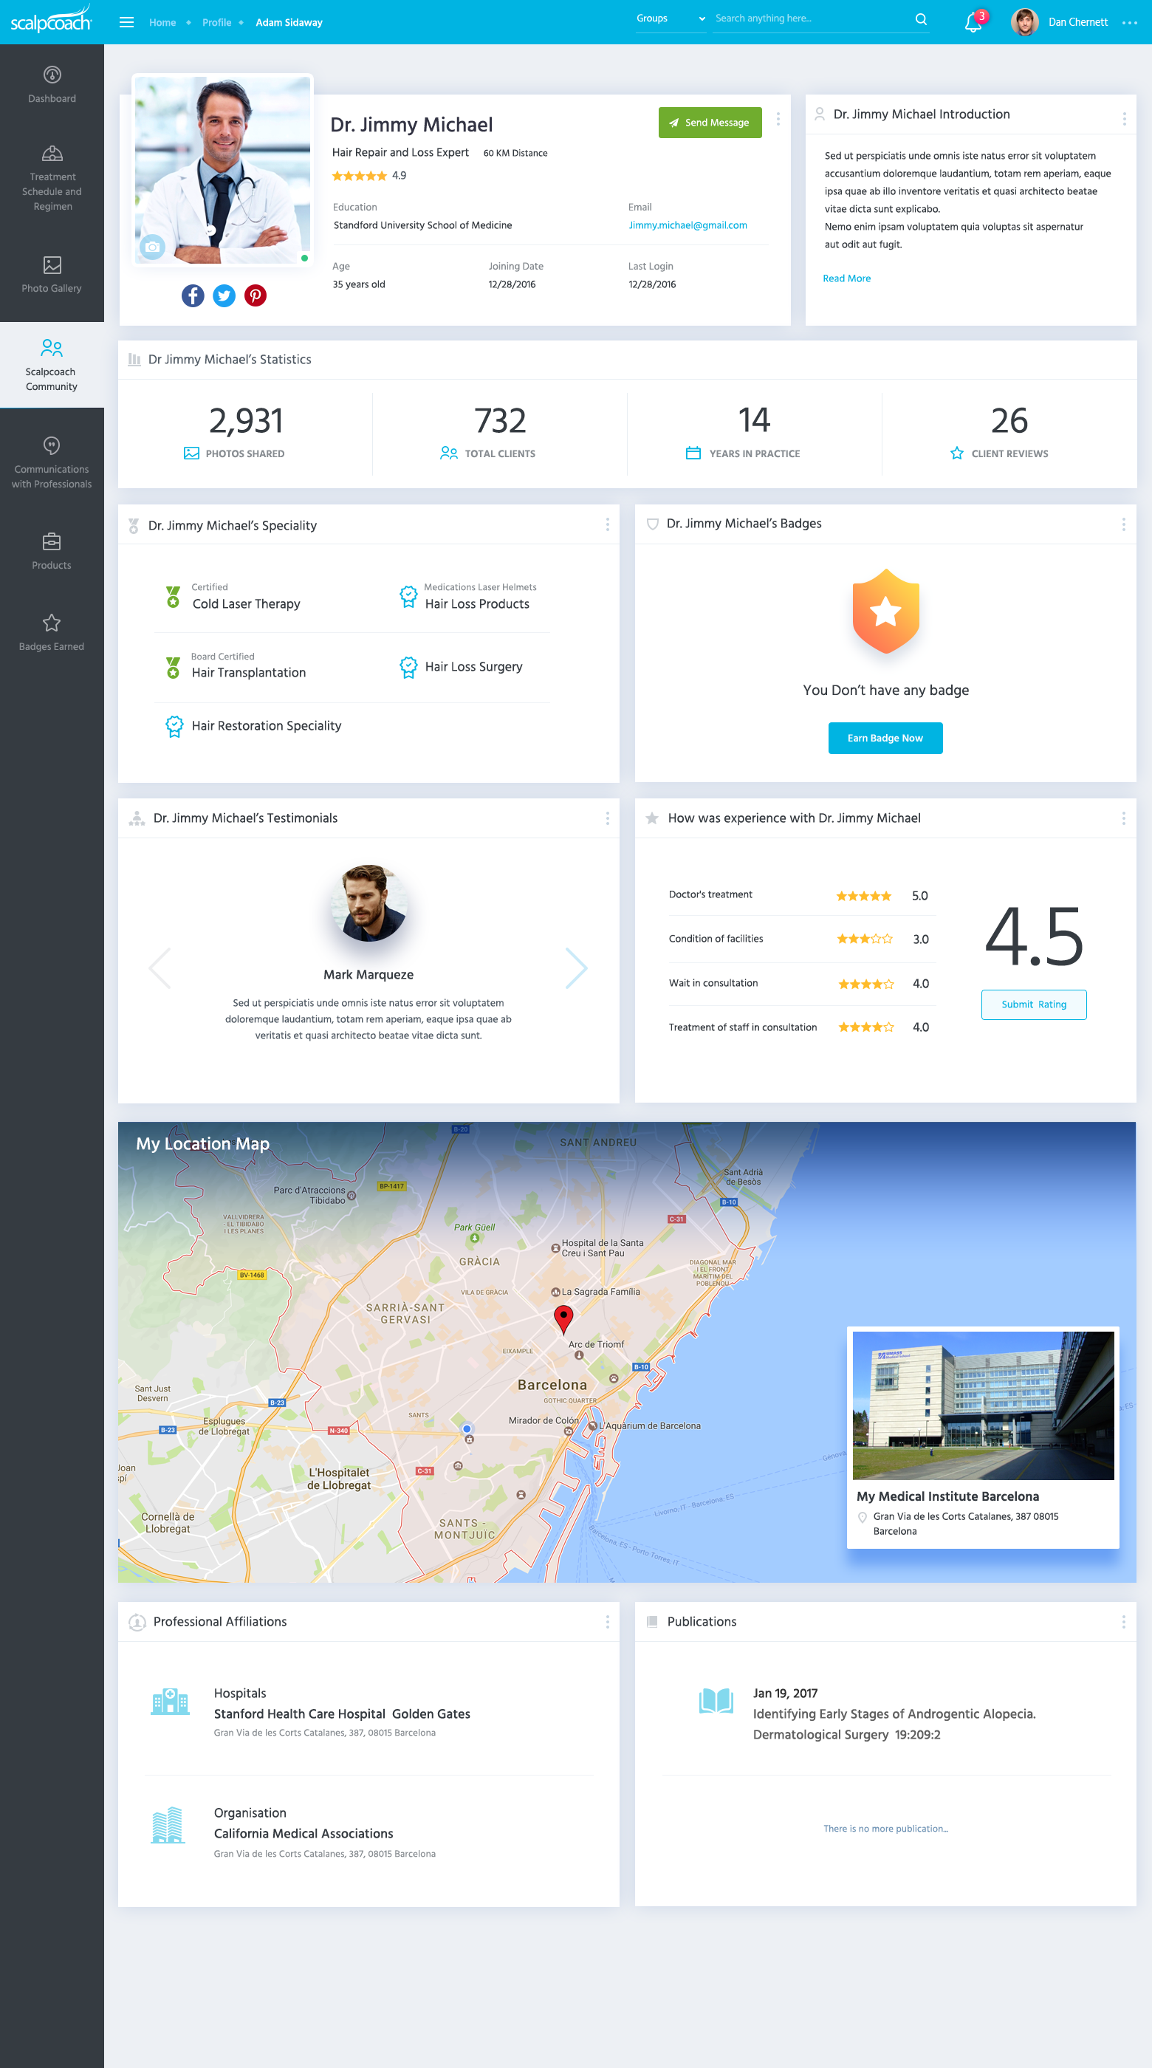Image resolution: width=1152 pixels, height=2068 pixels.
Task: Open the Groups dropdown in header
Action: click(671, 18)
